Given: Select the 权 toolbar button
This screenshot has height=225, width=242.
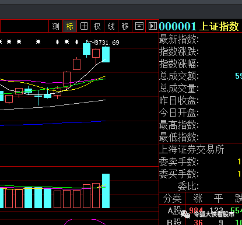Looking at the screenshot, I should click(x=97, y=26).
